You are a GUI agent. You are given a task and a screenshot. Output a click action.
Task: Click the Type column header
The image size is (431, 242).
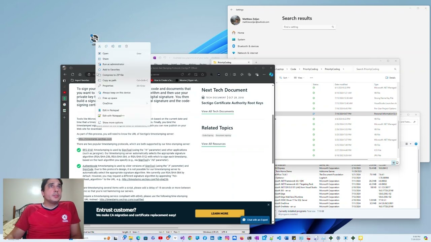point(376,84)
